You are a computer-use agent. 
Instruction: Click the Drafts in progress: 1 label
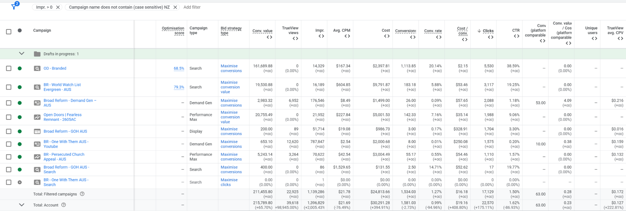[61, 54]
